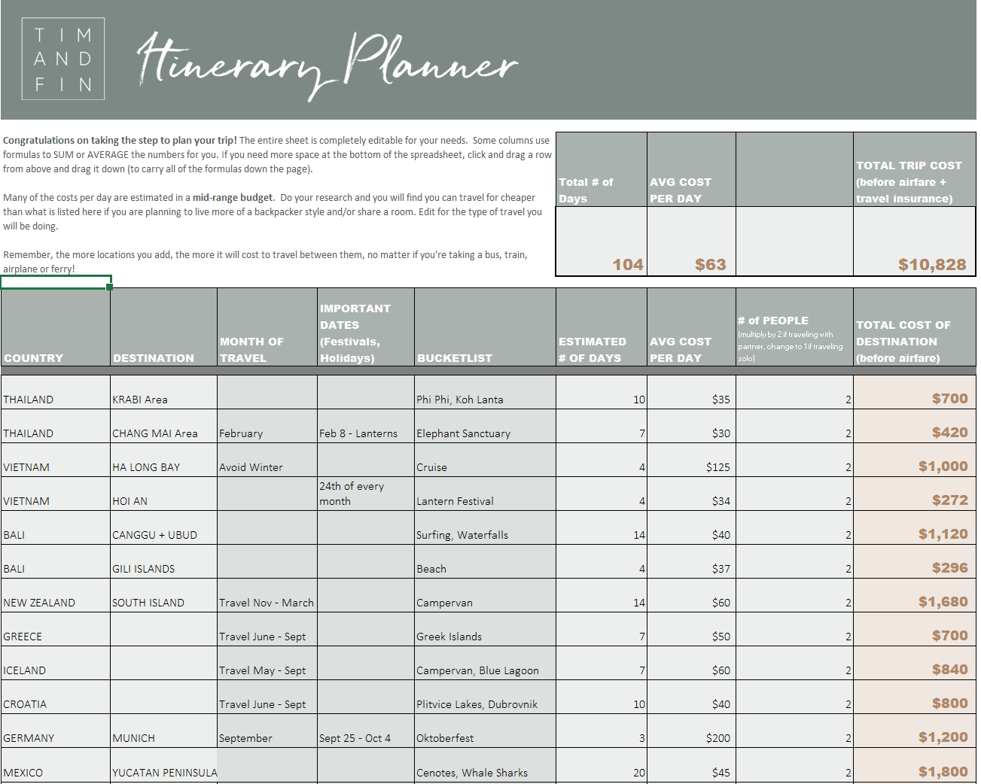Click Surfing, Waterfalls bucketlist cell

coord(485,527)
